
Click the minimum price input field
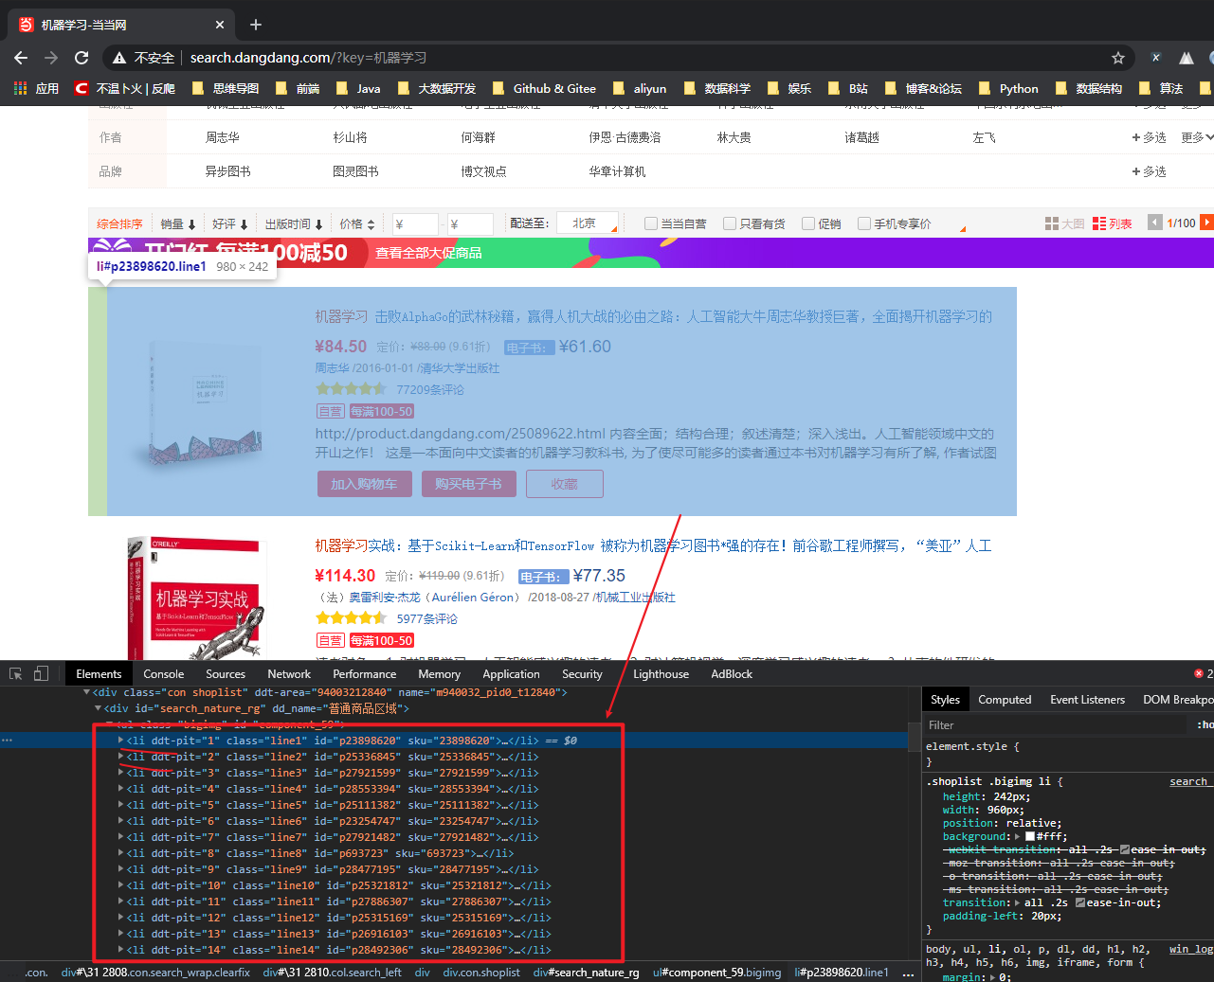click(415, 224)
